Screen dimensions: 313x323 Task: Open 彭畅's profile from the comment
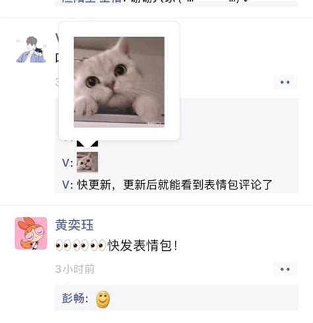click(x=73, y=299)
